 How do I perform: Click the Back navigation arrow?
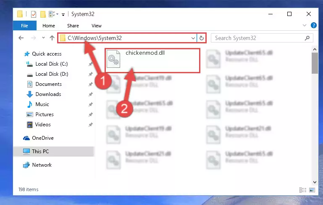click(x=21, y=38)
